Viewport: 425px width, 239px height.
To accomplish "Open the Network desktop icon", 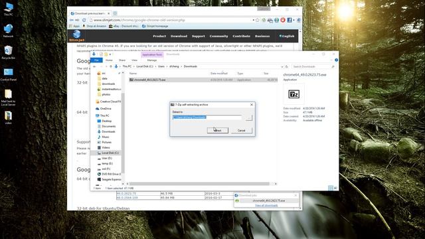I will pyautogui.click(x=9, y=31).
